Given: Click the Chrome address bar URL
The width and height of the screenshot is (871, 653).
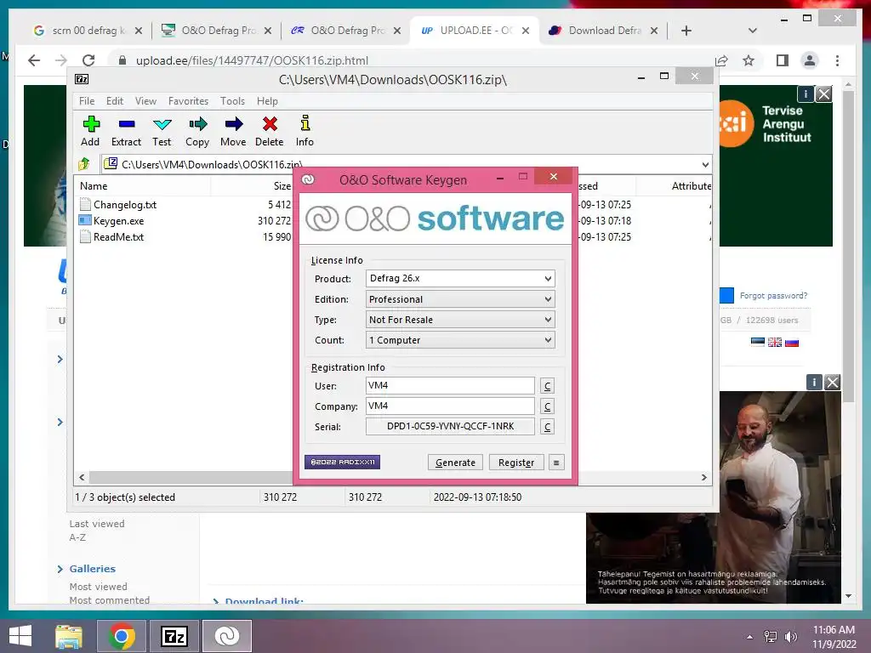Looking at the screenshot, I should point(252,60).
